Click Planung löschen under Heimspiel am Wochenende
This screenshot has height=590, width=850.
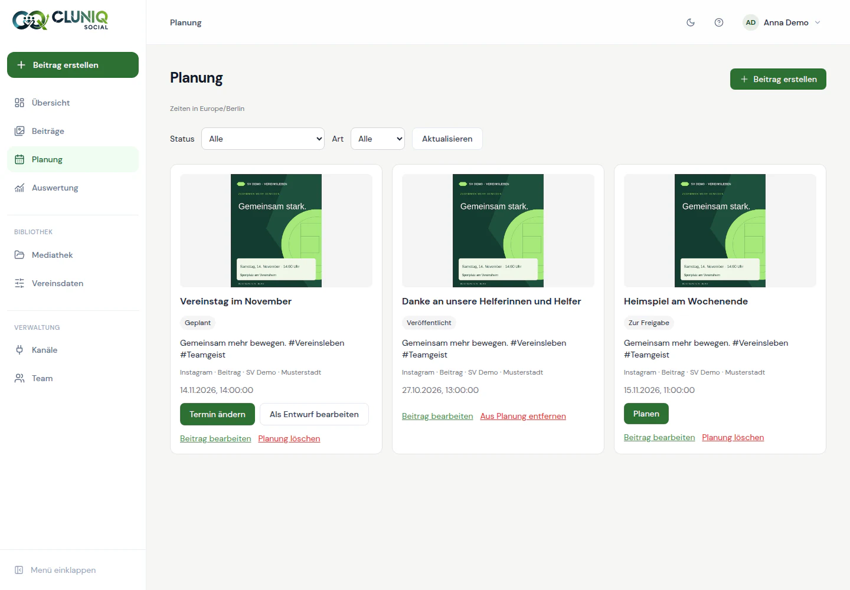pos(733,437)
